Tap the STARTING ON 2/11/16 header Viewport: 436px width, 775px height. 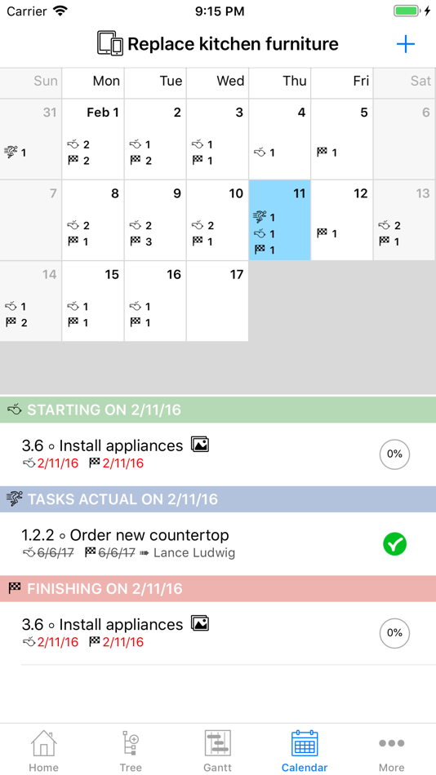click(x=218, y=410)
